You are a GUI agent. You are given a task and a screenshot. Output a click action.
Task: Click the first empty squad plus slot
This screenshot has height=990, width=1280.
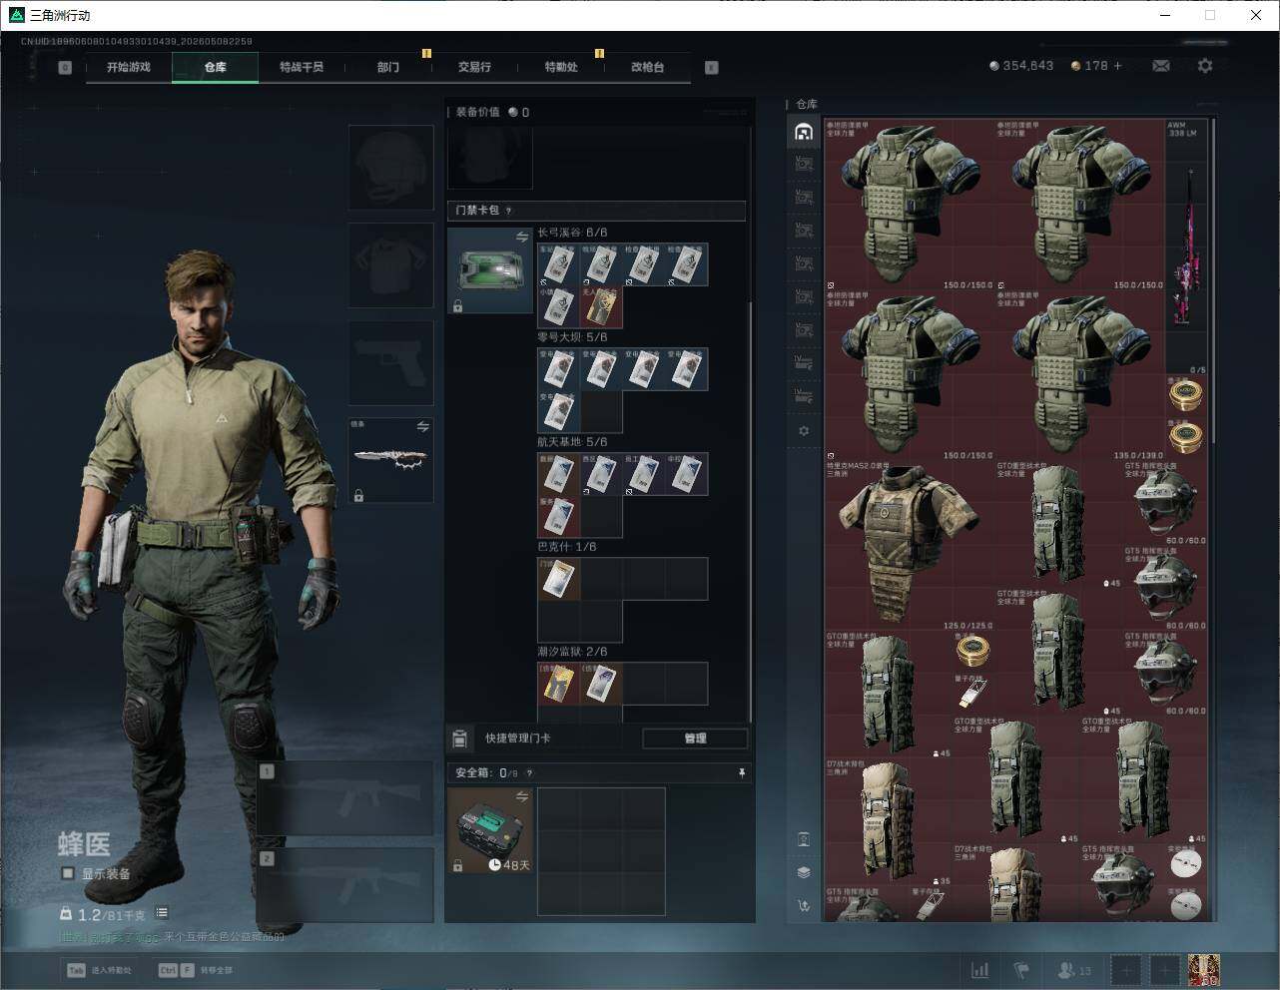coord(1125,969)
